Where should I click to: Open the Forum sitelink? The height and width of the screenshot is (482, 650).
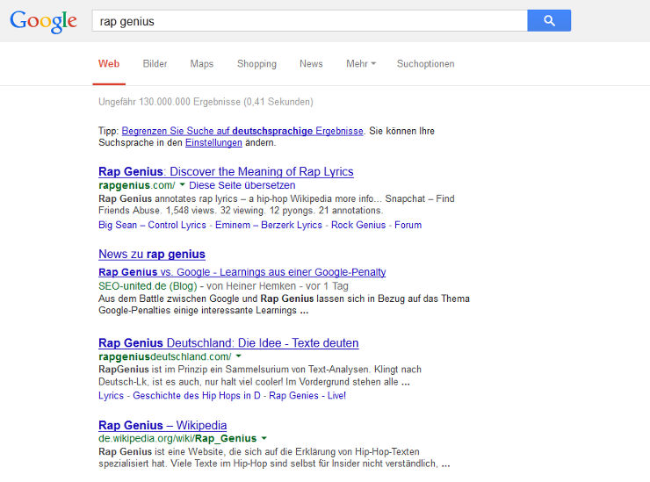tap(408, 225)
